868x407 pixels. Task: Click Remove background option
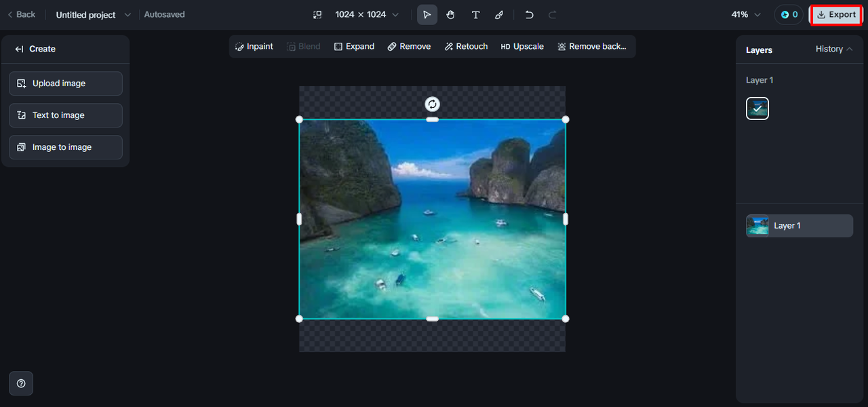(592, 46)
